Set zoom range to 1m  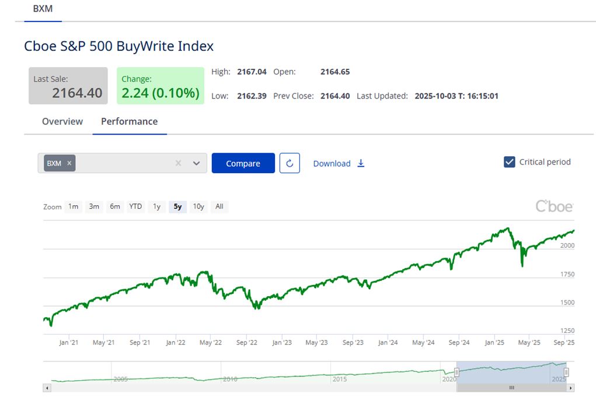coord(73,206)
